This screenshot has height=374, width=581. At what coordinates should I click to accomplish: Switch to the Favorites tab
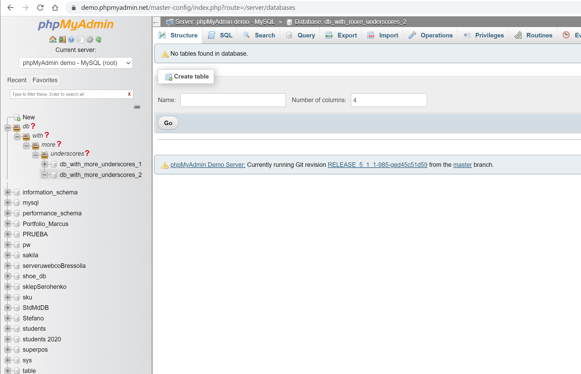click(x=45, y=80)
